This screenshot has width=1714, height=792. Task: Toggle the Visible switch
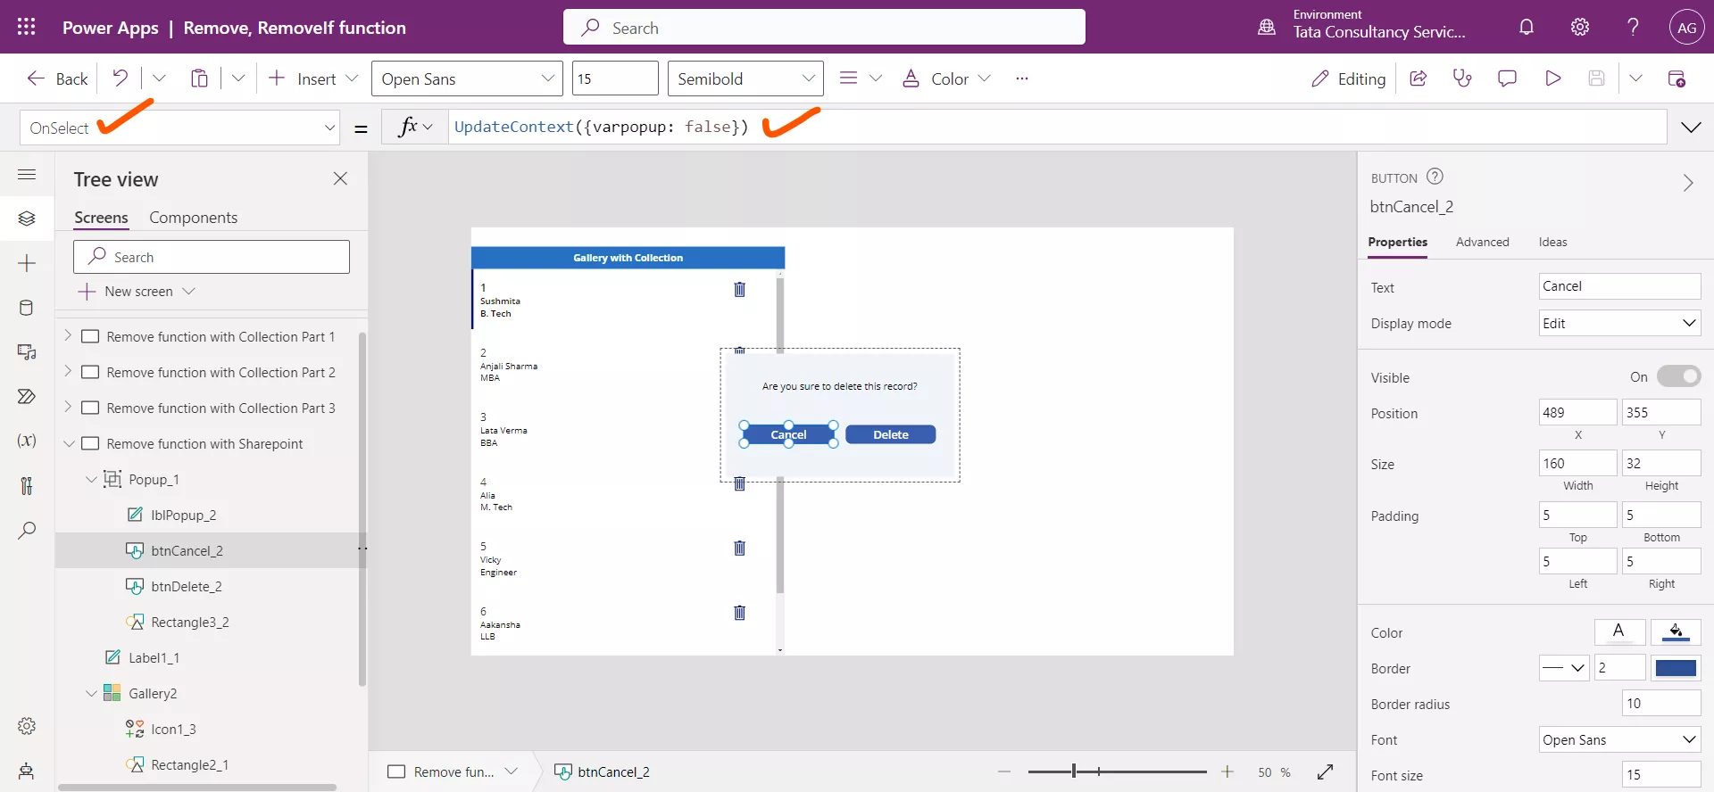point(1678,376)
